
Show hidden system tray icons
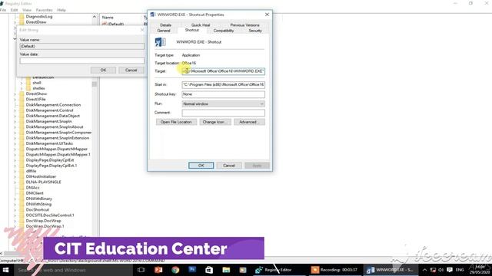pos(424,270)
